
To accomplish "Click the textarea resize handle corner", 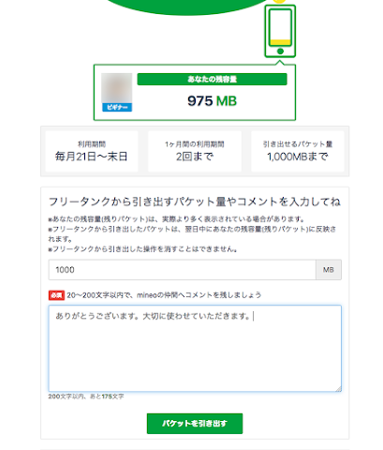I will coord(338,389).
